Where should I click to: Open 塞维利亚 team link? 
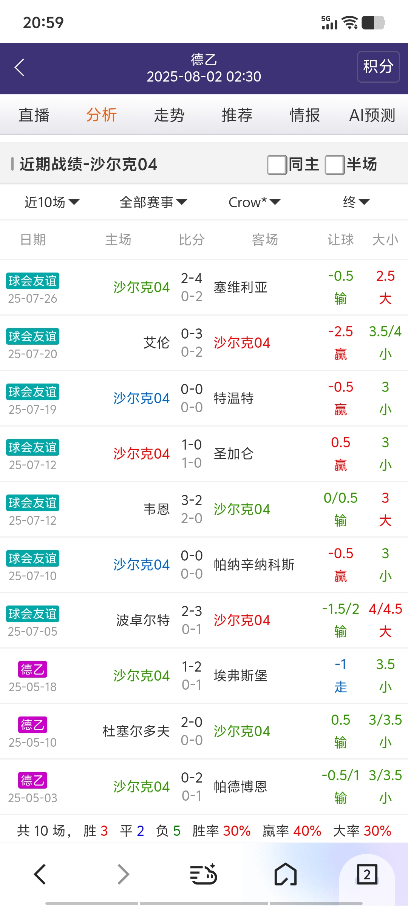(x=241, y=288)
